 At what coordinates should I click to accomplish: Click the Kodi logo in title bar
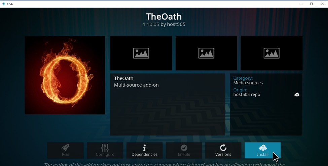pyautogui.click(x=4, y=4)
